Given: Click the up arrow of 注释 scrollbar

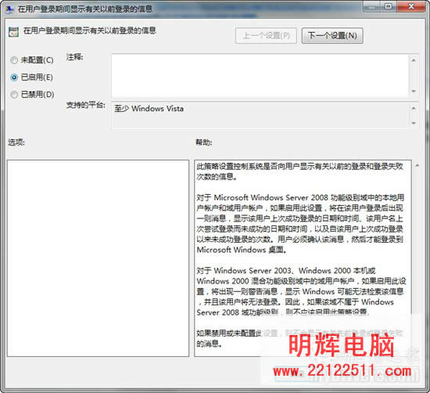Looking at the screenshot, I should pos(414,59).
